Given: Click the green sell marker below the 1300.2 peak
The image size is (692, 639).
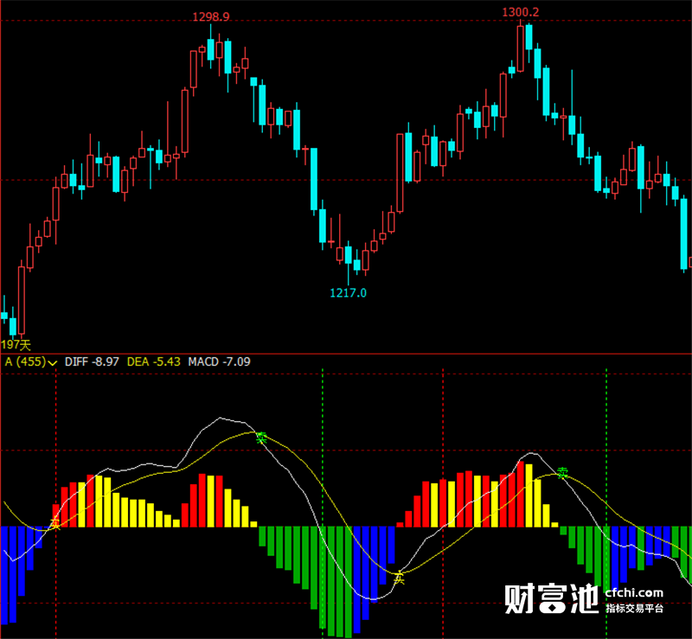Looking at the screenshot, I should [x=562, y=473].
